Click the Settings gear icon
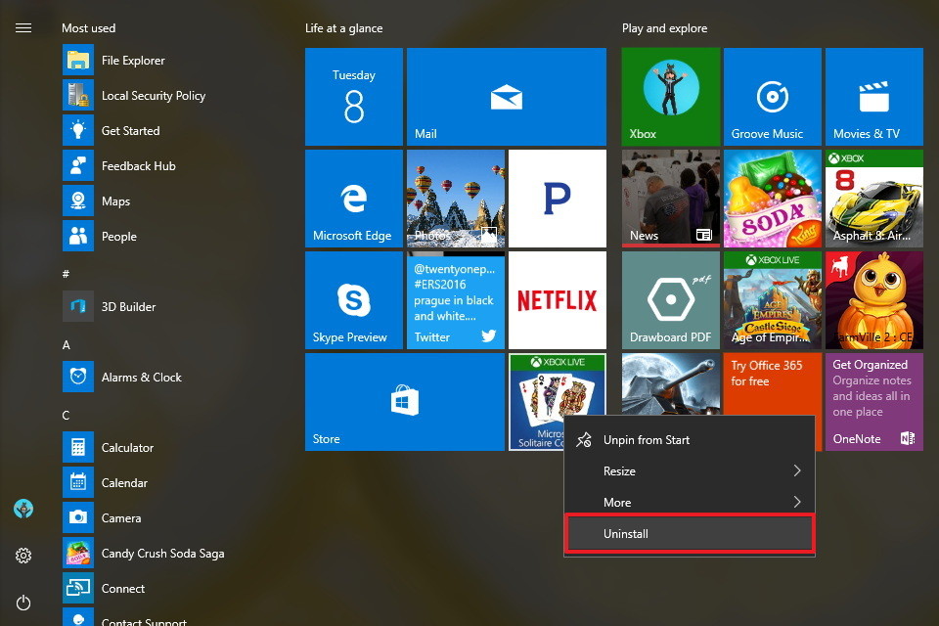939x626 pixels. pos(23,556)
